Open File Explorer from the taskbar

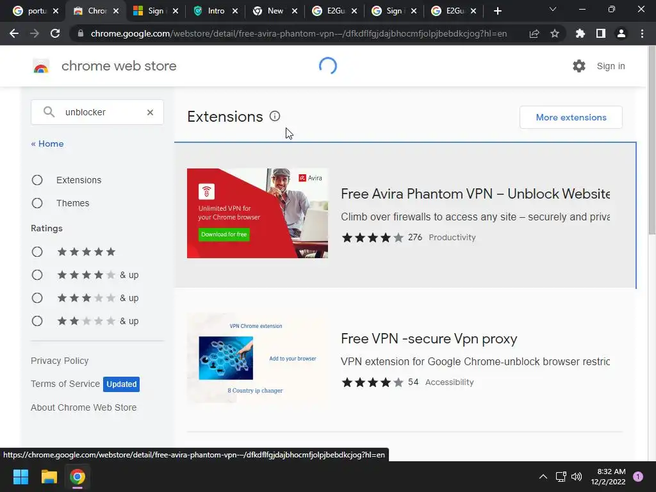tap(49, 477)
